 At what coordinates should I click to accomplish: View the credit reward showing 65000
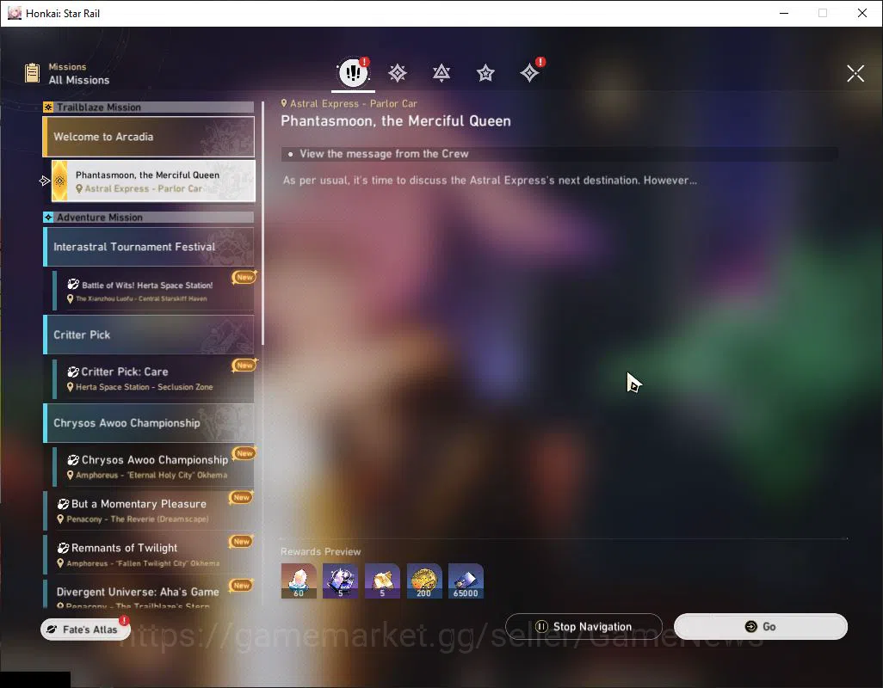click(x=466, y=581)
